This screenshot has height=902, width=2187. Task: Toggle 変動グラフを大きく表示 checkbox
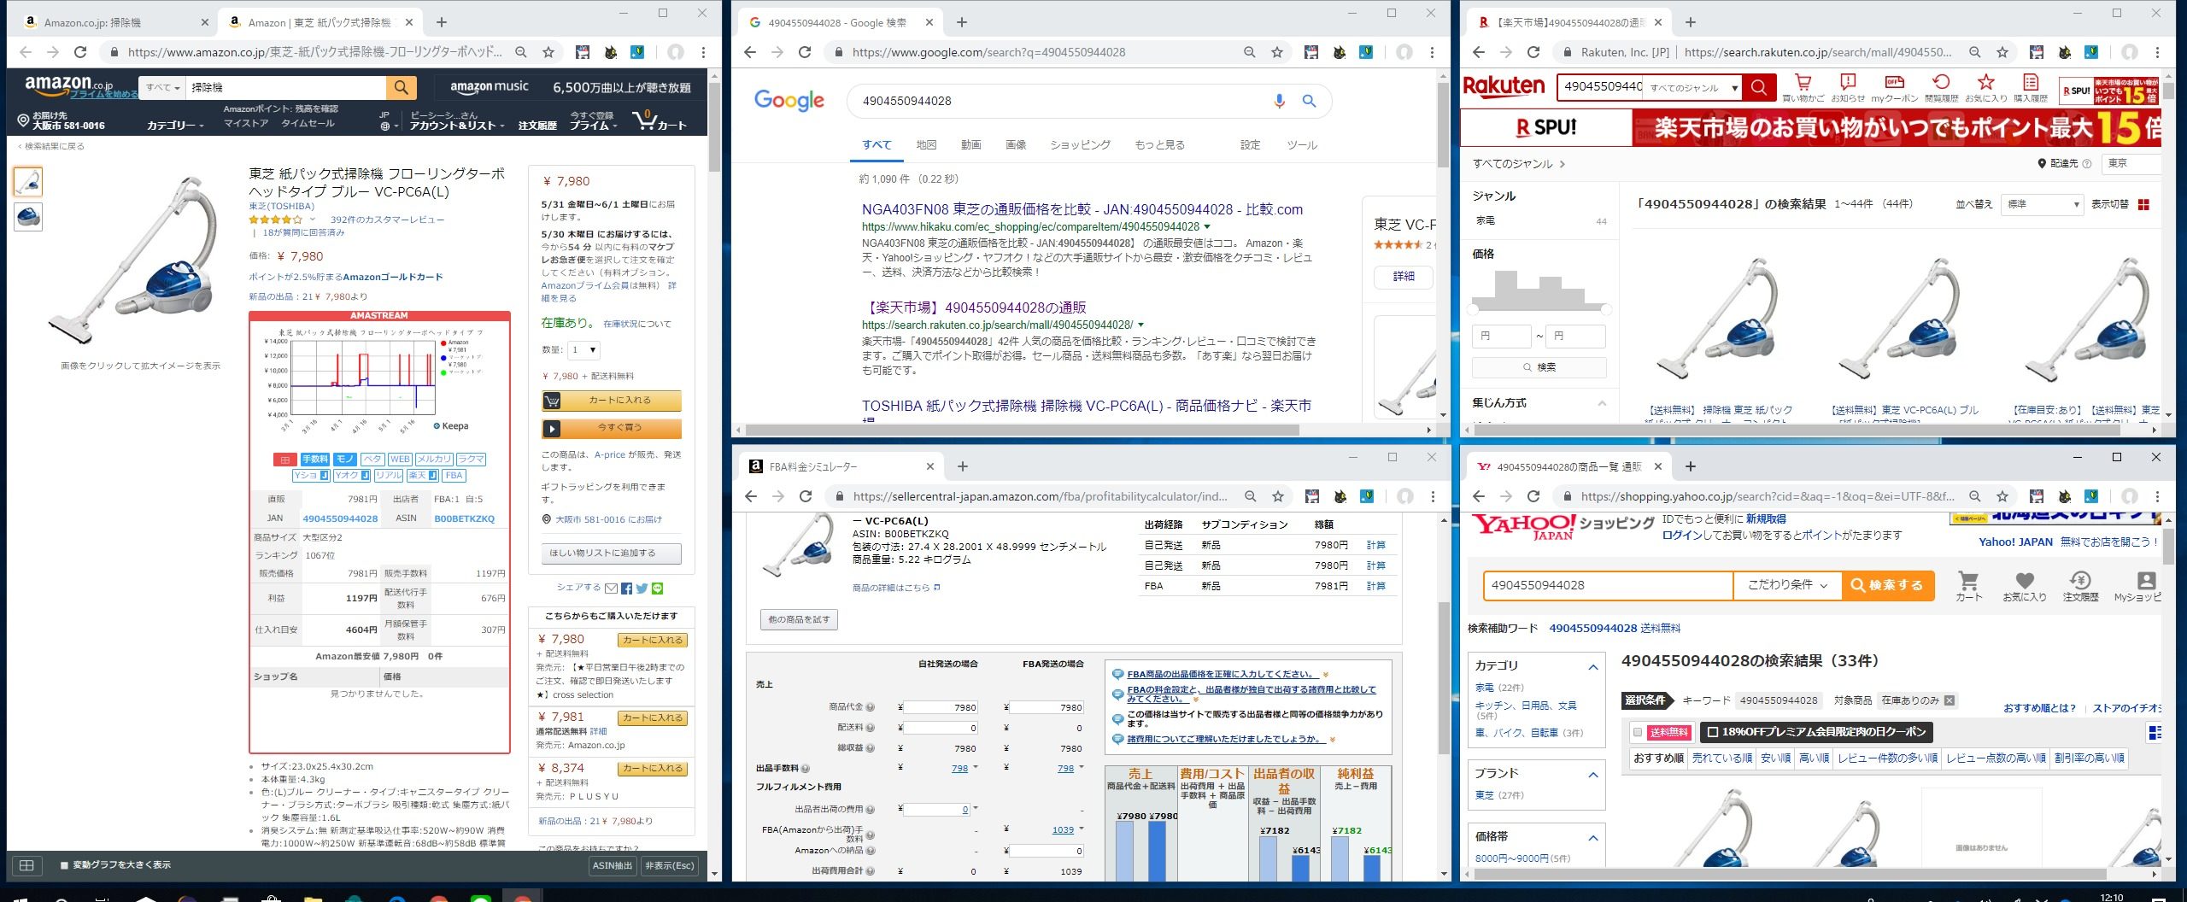tap(65, 865)
